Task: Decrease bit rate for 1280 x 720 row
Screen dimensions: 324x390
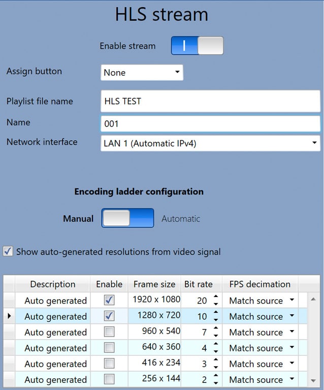Action: click(x=216, y=319)
